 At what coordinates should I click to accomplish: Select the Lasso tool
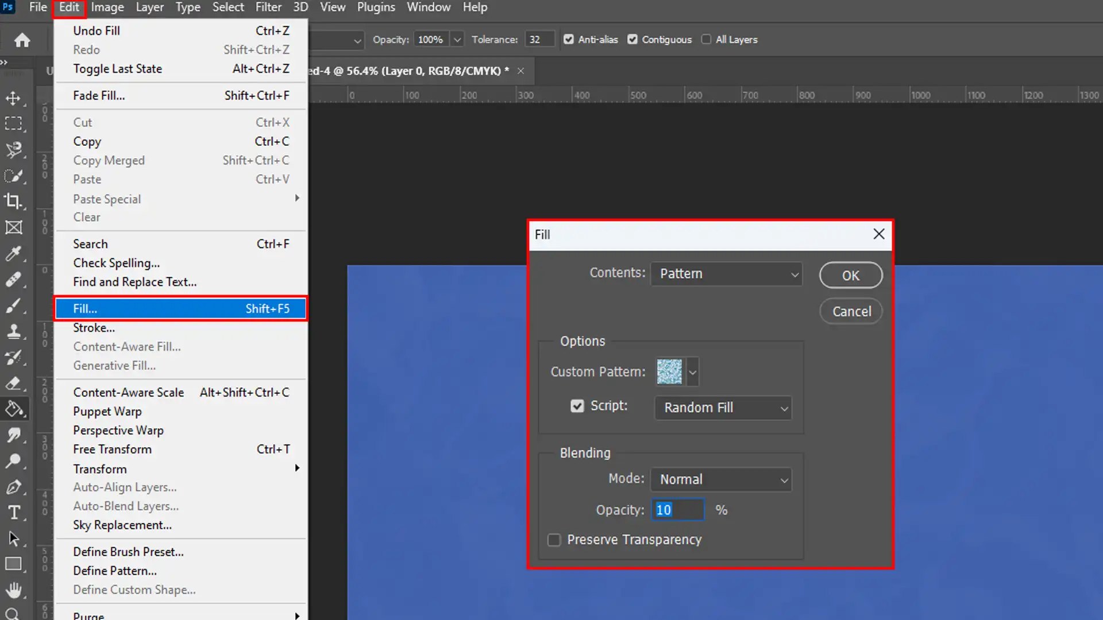tap(14, 150)
